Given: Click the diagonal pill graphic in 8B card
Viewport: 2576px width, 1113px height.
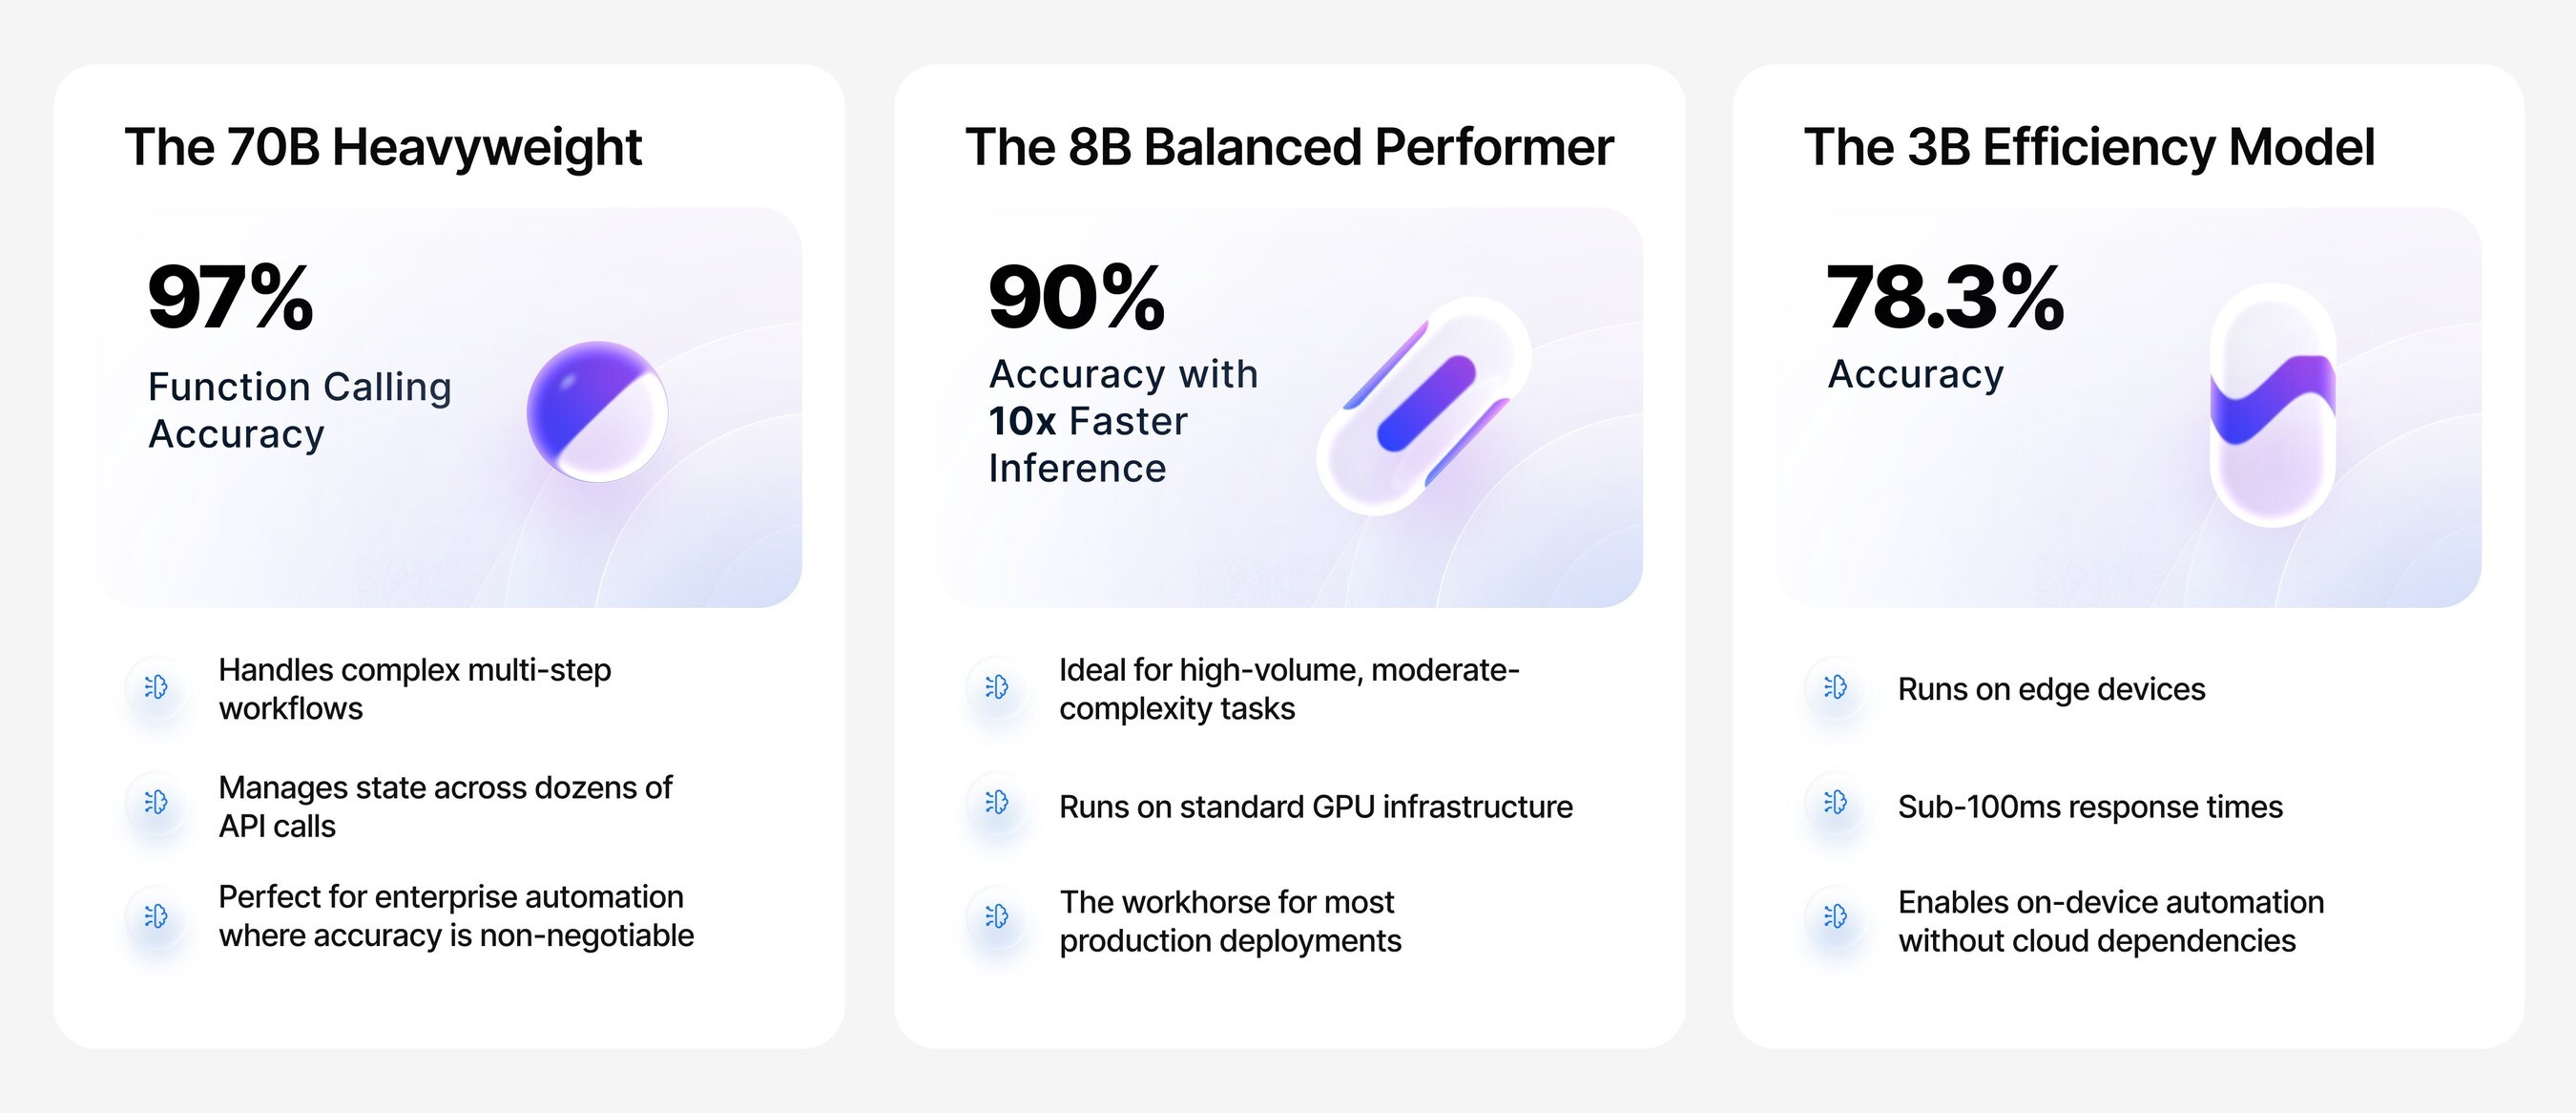Looking at the screenshot, I should coord(1424,406).
